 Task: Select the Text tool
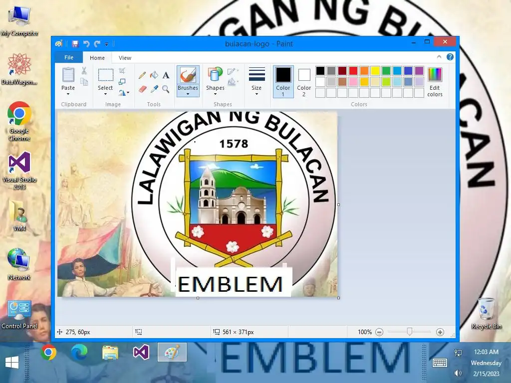166,76
